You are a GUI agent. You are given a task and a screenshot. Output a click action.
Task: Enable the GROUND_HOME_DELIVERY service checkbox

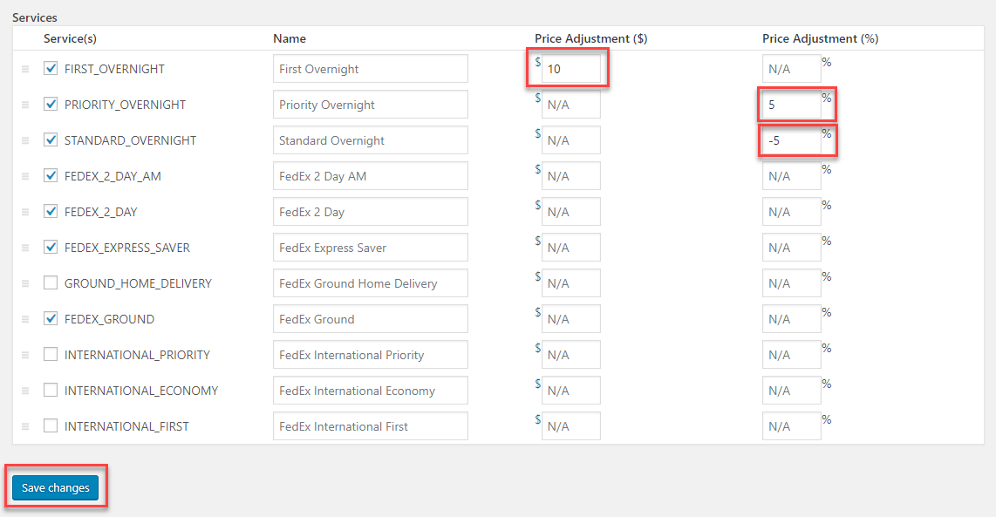coord(51,282)
